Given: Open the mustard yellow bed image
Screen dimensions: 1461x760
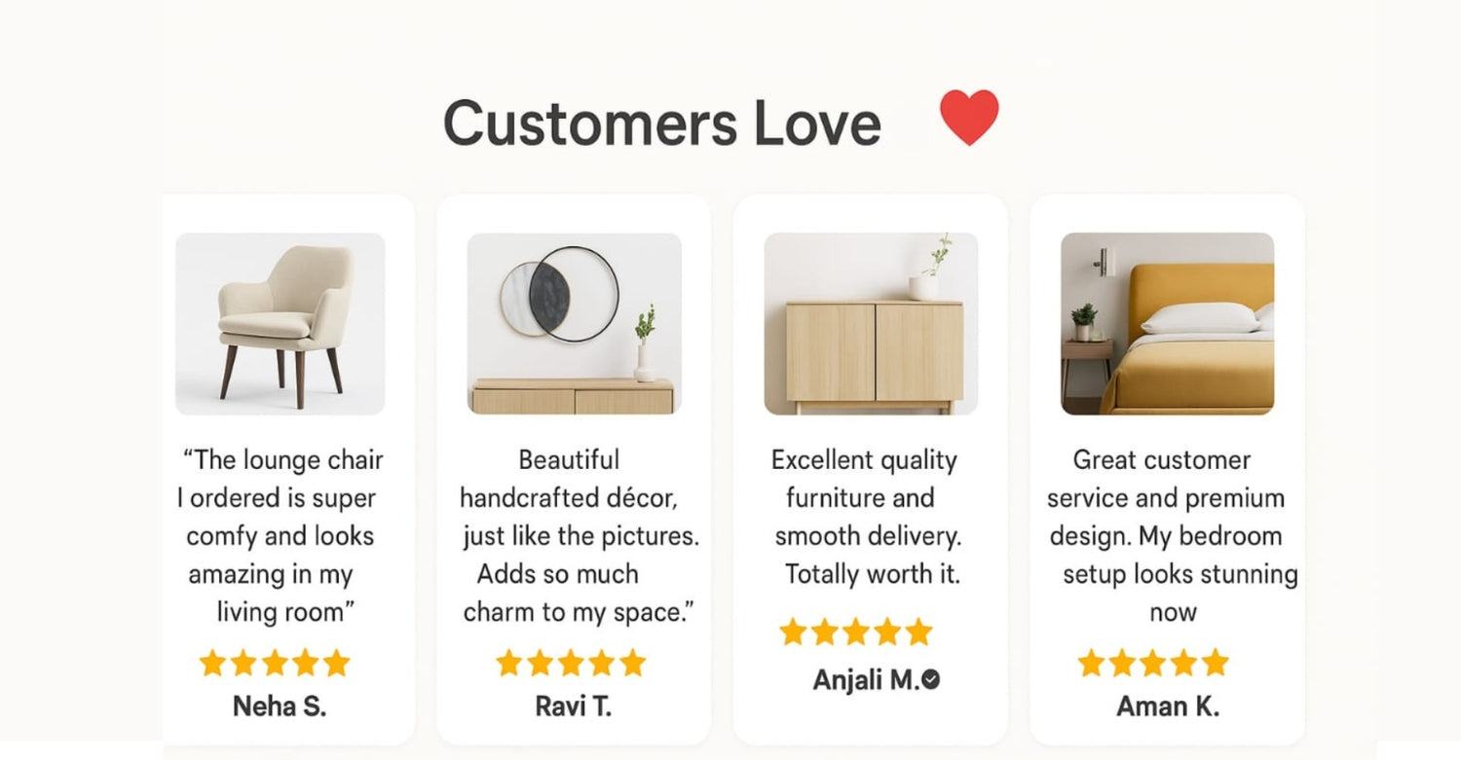Looking at the screenshot, I should point(1167,324).
